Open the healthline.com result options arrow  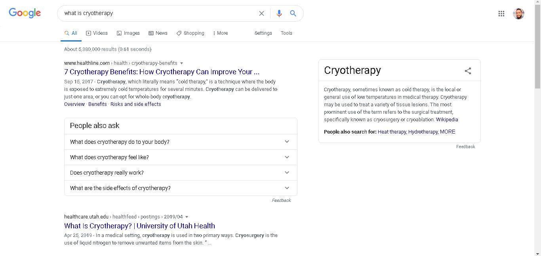click(182, 63)
